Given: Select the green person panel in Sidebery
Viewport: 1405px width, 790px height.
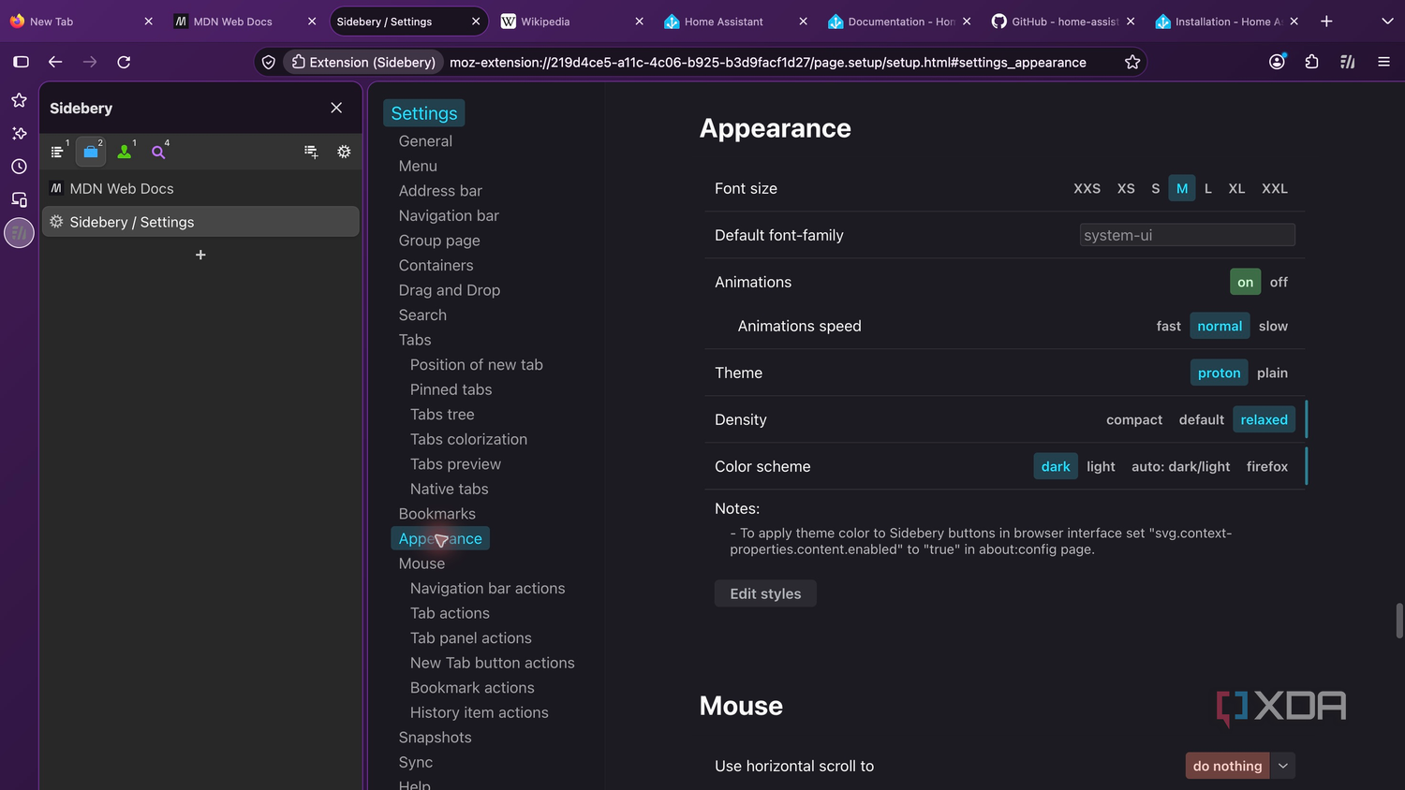Looking at the screenshot, I should (x=125, y=152).
